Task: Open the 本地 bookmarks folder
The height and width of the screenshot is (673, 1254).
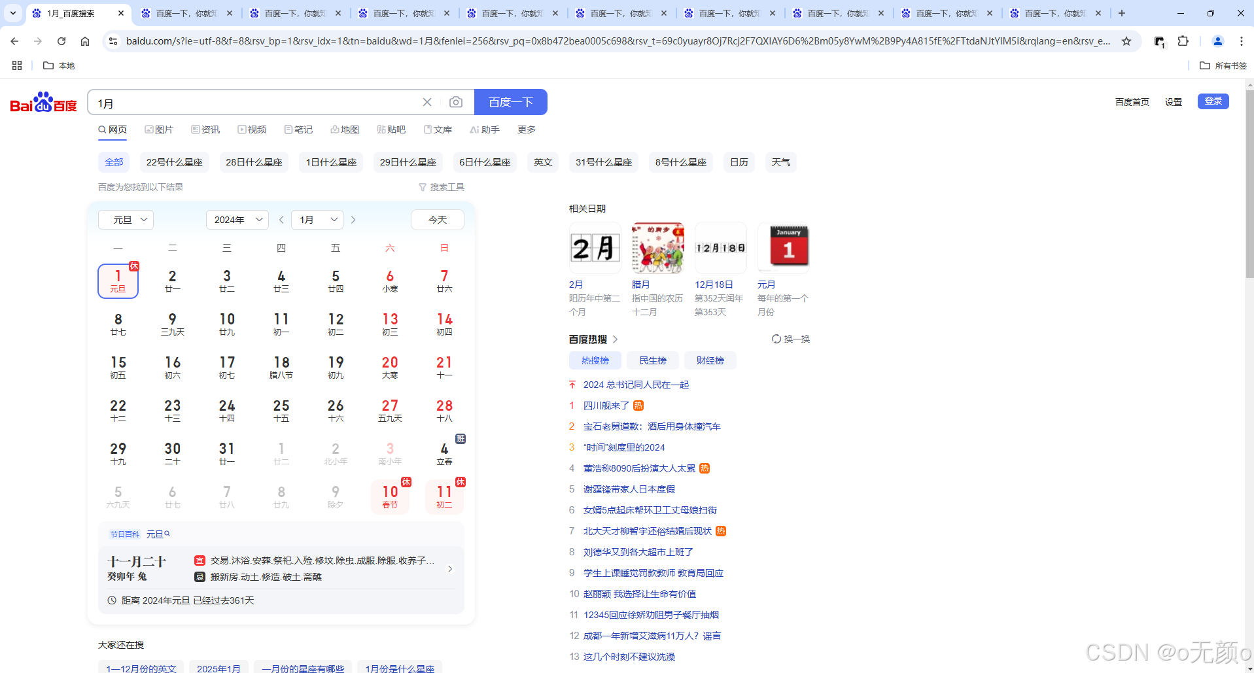Action: 59,65
